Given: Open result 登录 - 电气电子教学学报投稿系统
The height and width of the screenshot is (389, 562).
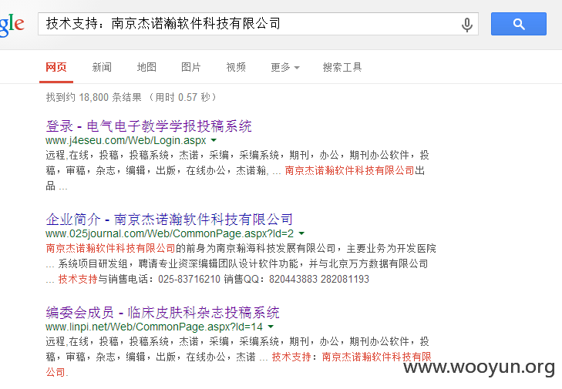Looking at the screenshot, I should 149,126.
